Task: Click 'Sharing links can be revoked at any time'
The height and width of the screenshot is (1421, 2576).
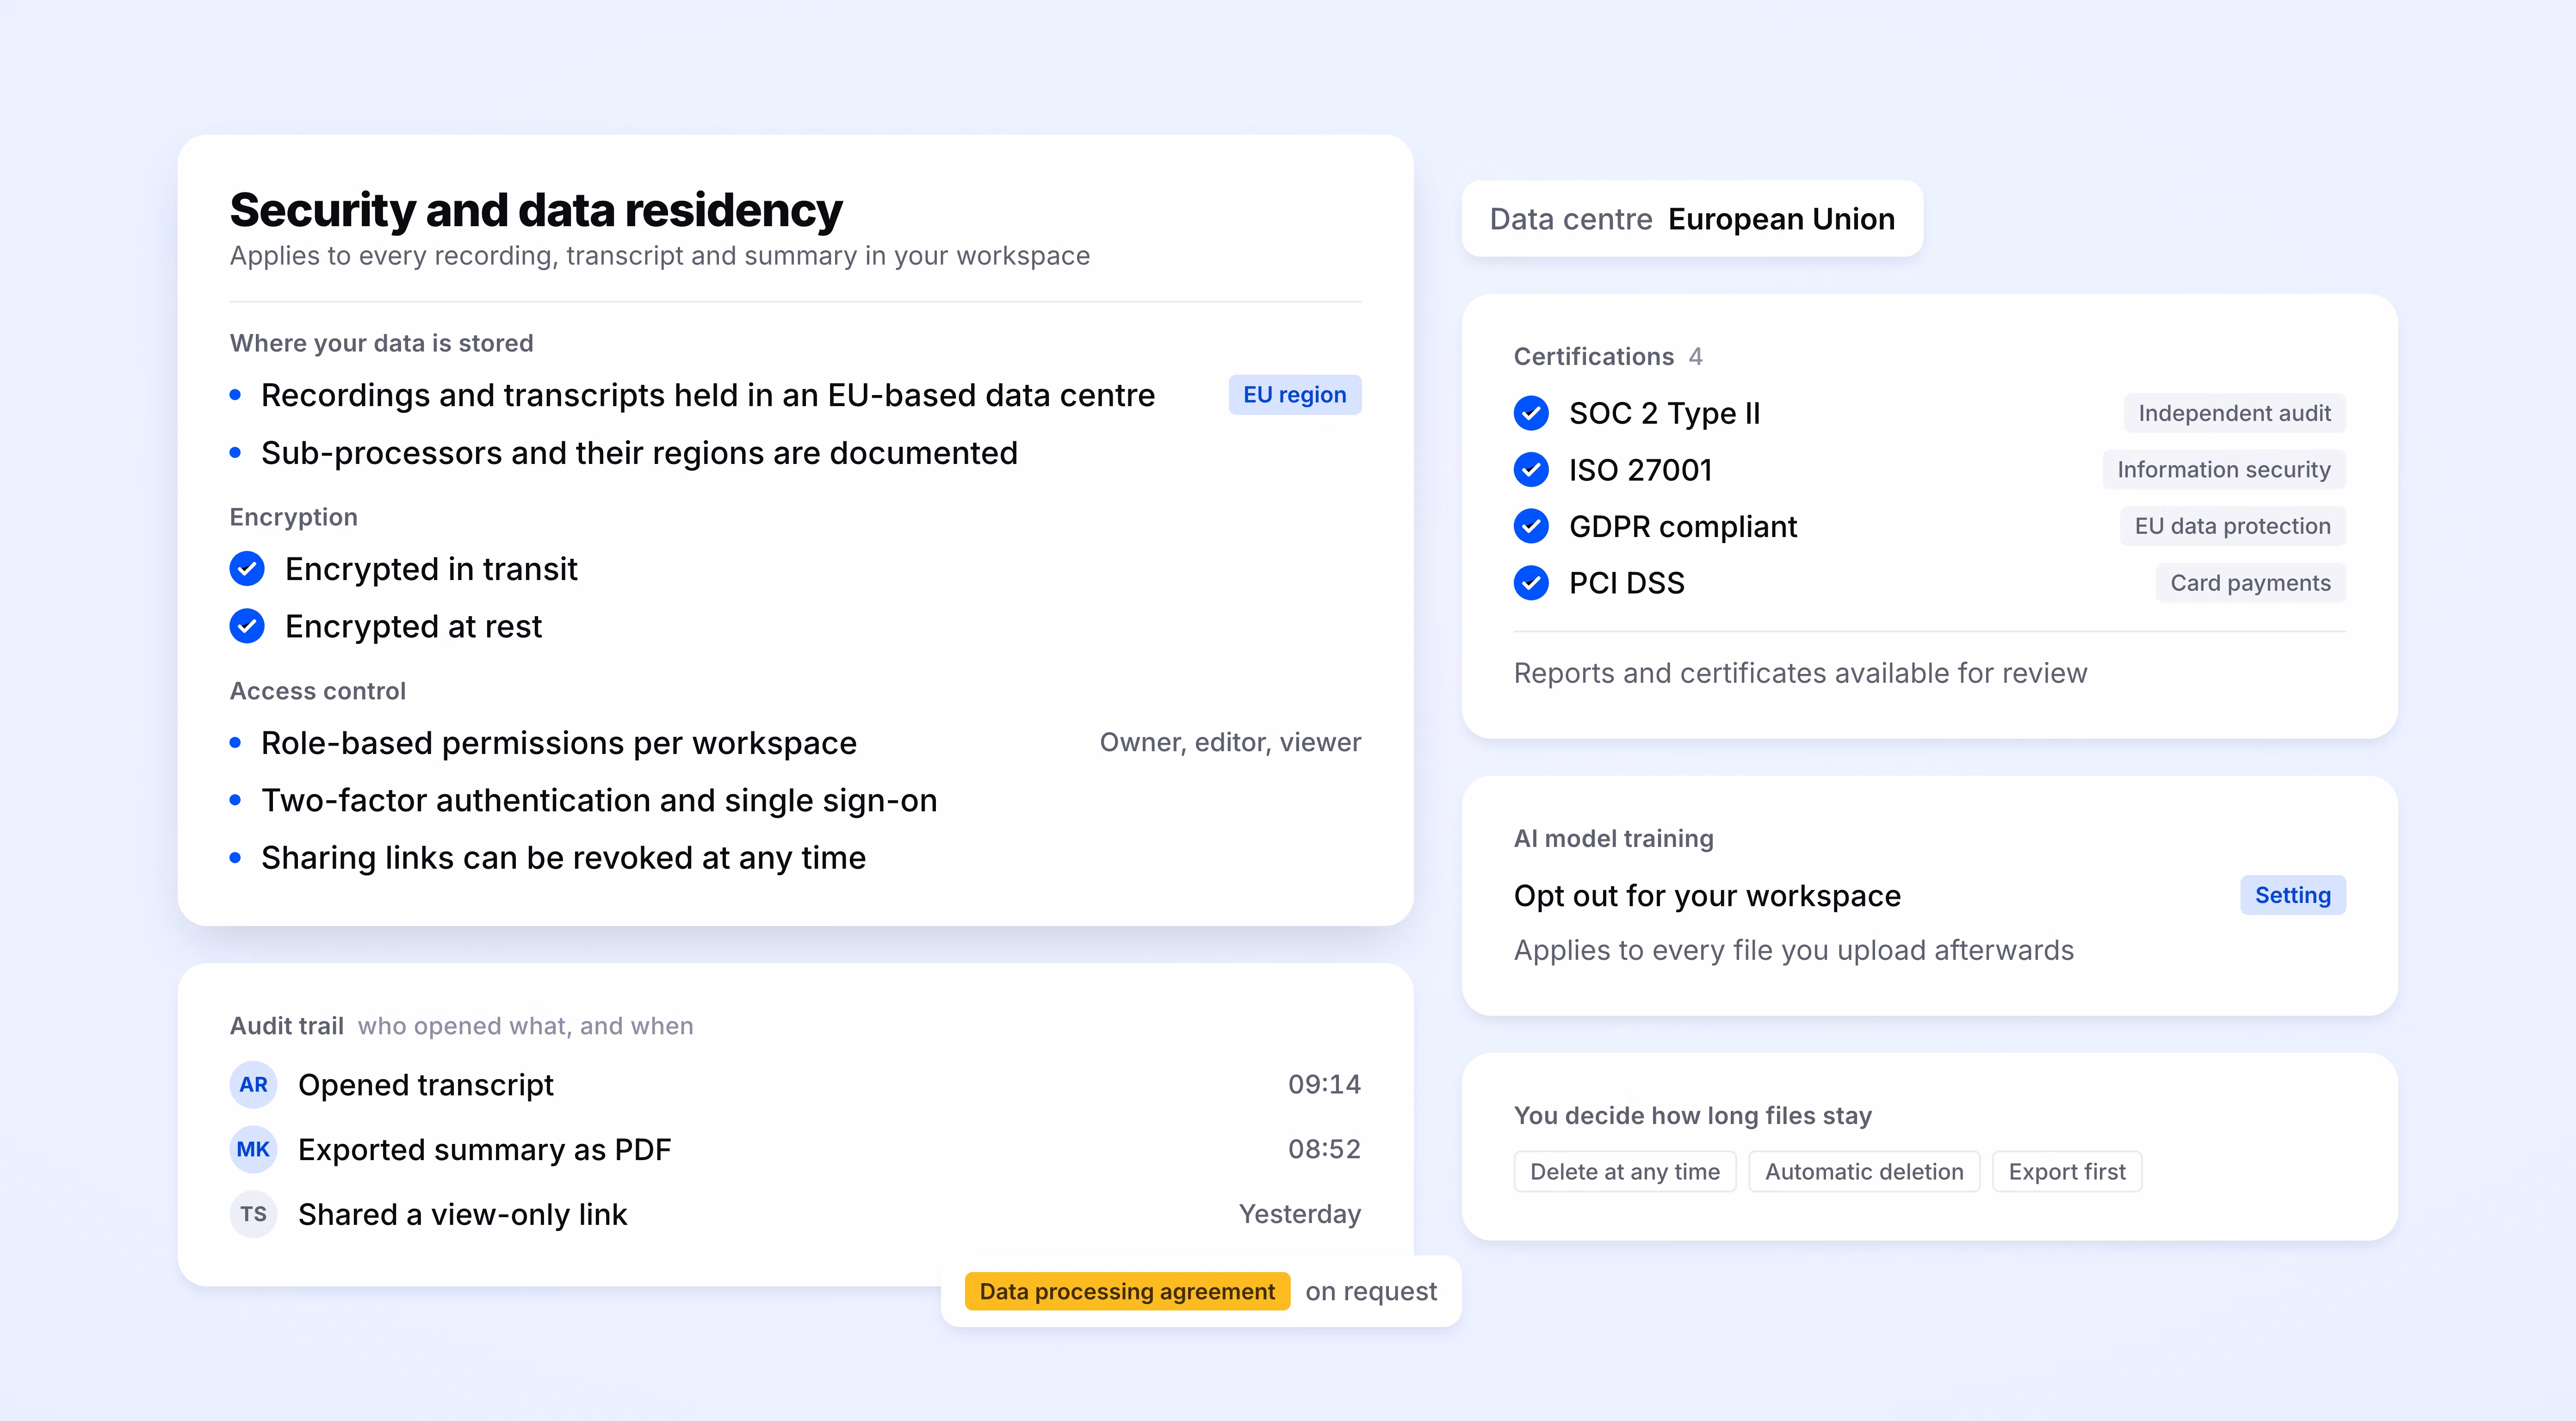Action: coord(563,859)
